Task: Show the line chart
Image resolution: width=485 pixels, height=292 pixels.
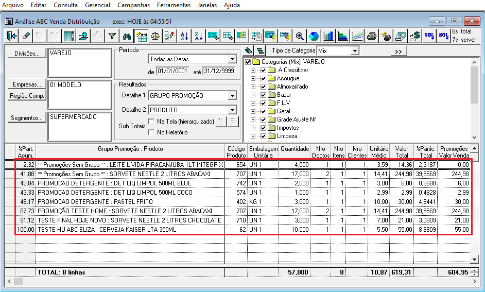Action: (357, 36)
